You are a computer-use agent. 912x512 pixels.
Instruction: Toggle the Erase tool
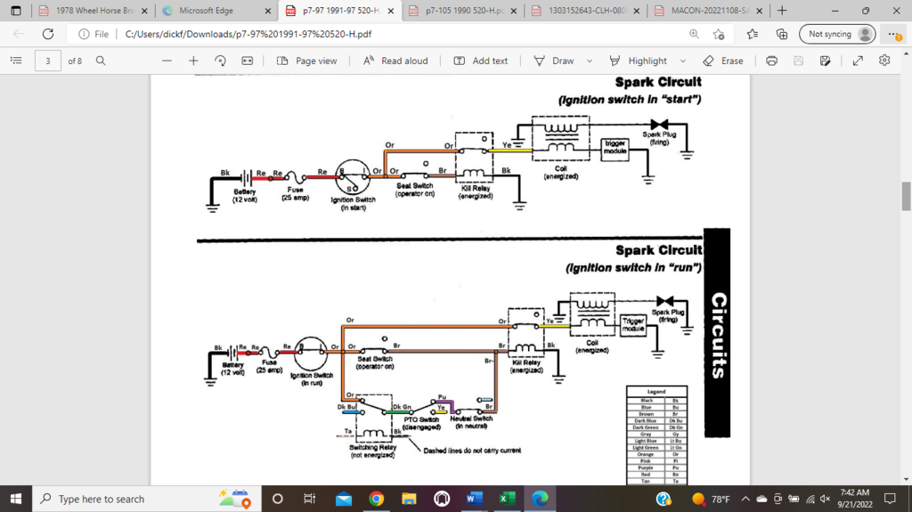[722, 61]
